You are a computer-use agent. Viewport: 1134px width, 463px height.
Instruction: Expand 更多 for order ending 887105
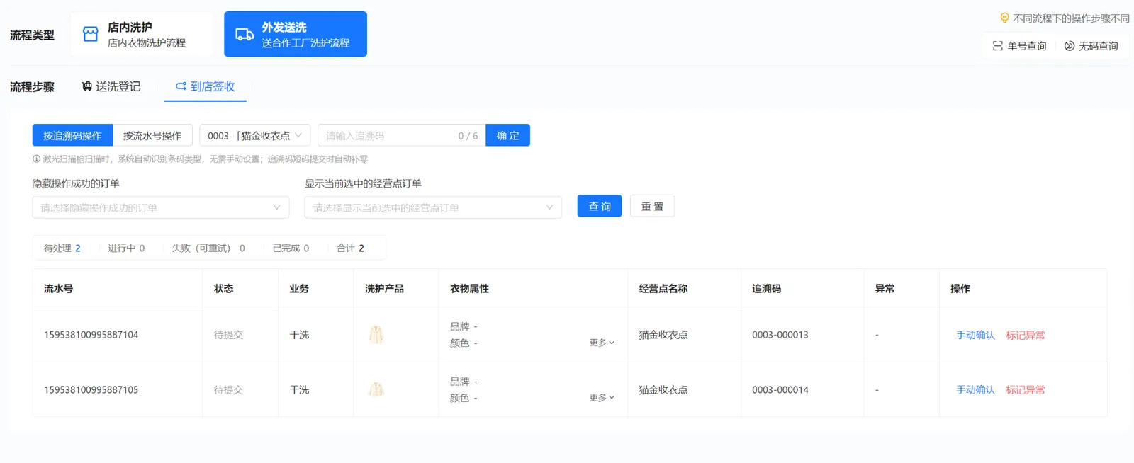point(602,398)
